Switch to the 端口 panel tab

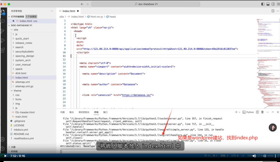105,112
